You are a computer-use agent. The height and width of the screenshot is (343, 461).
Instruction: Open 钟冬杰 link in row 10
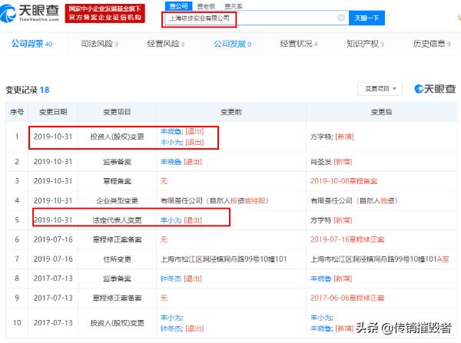[171, 328]
